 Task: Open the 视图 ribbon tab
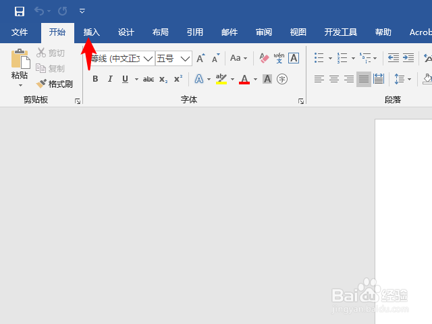298,32
